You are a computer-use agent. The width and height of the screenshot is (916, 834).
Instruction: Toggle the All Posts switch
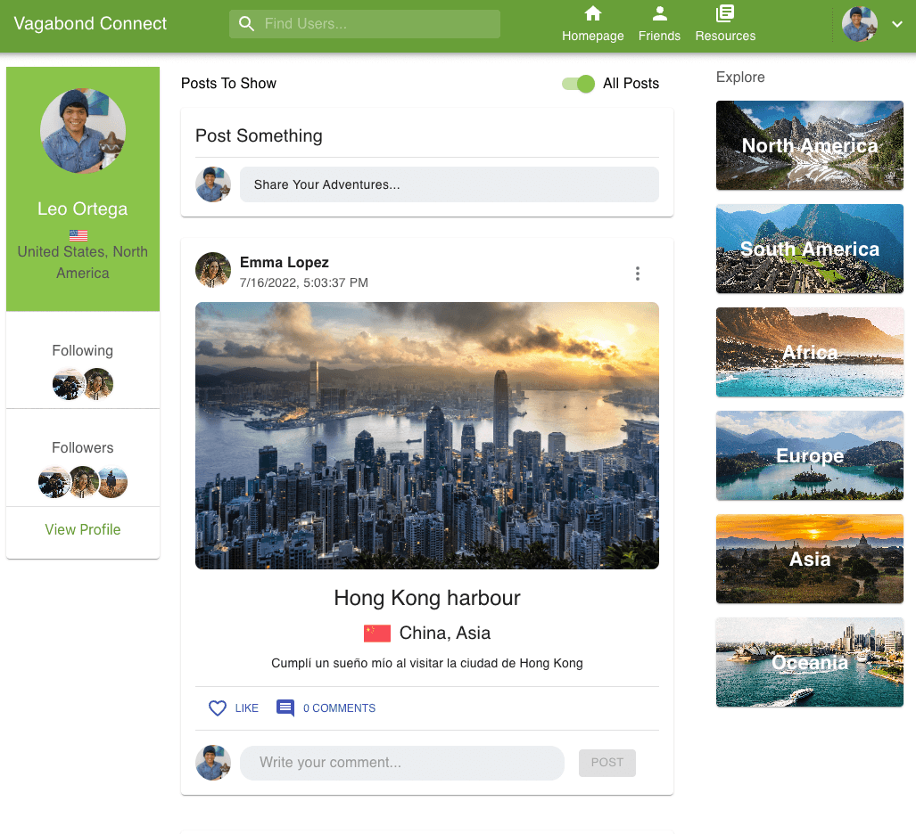tap(578, 84)
